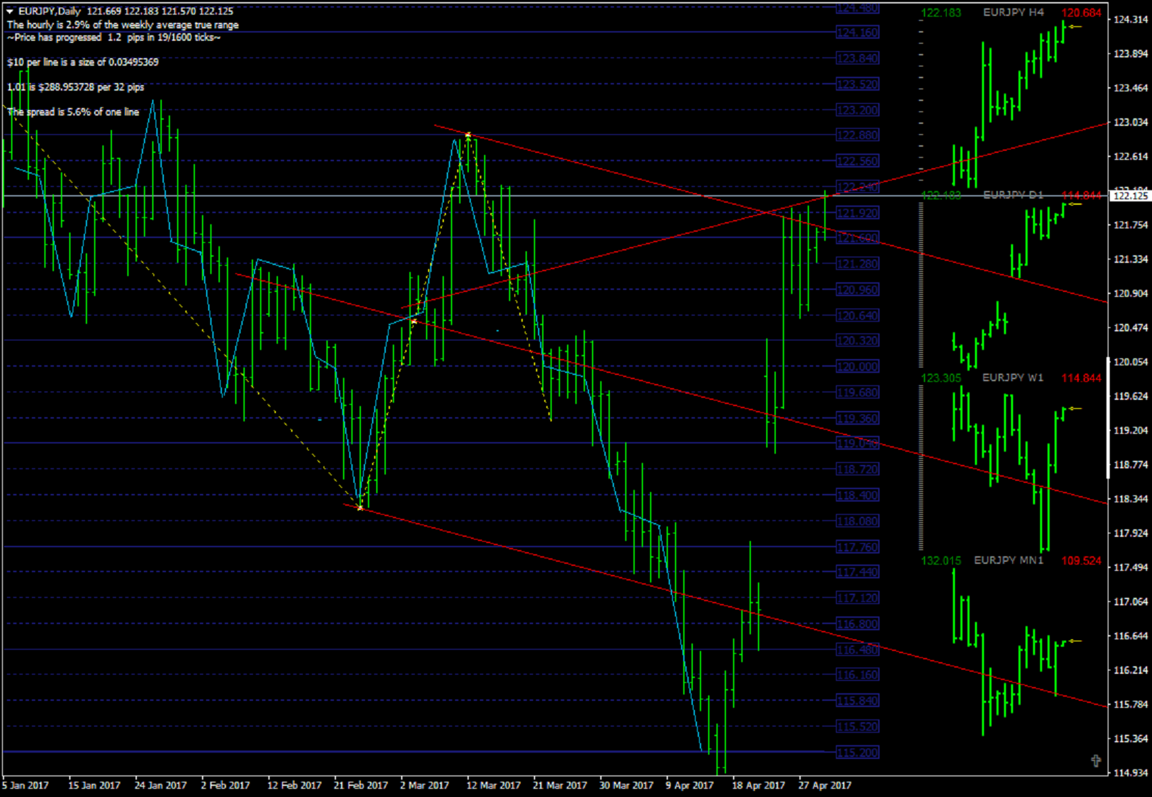The image size is (1152, 797).
Task: Click the 123.520 grid level label
Action: coord(857,84)
